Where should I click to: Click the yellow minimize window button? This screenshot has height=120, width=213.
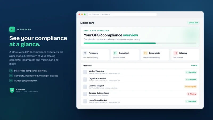coord(82,14)
